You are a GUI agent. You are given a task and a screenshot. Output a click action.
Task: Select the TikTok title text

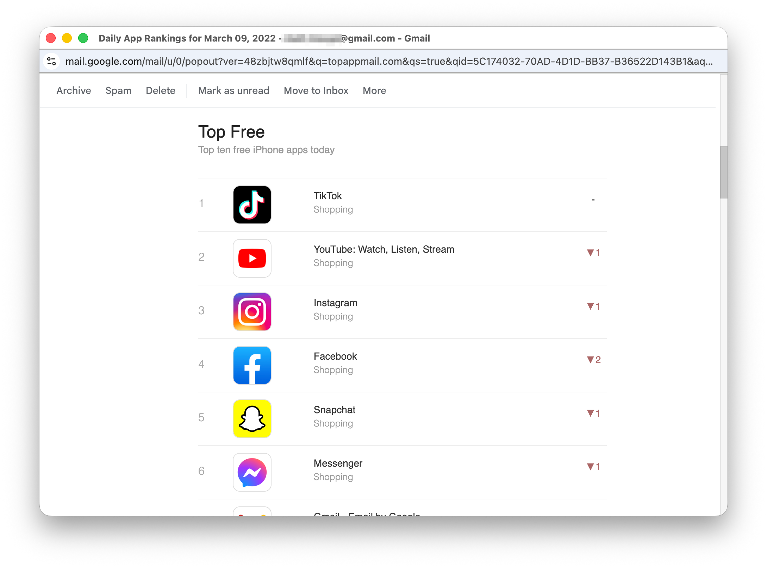pyautogui.click(x=327, y=196)
